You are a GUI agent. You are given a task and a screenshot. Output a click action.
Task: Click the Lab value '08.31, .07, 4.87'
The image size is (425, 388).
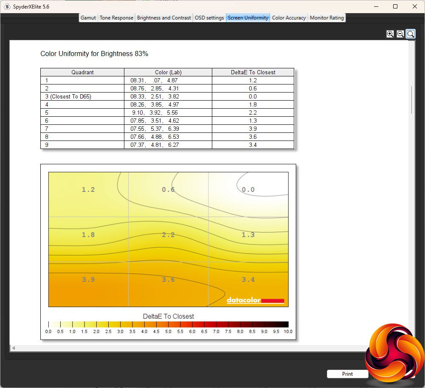click(154, 81)
